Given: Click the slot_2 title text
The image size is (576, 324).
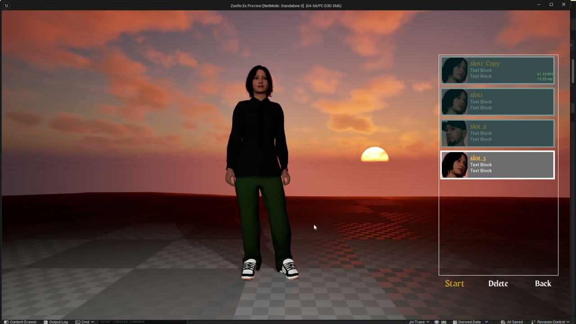Looking at the screenshot, I should 478,126.
